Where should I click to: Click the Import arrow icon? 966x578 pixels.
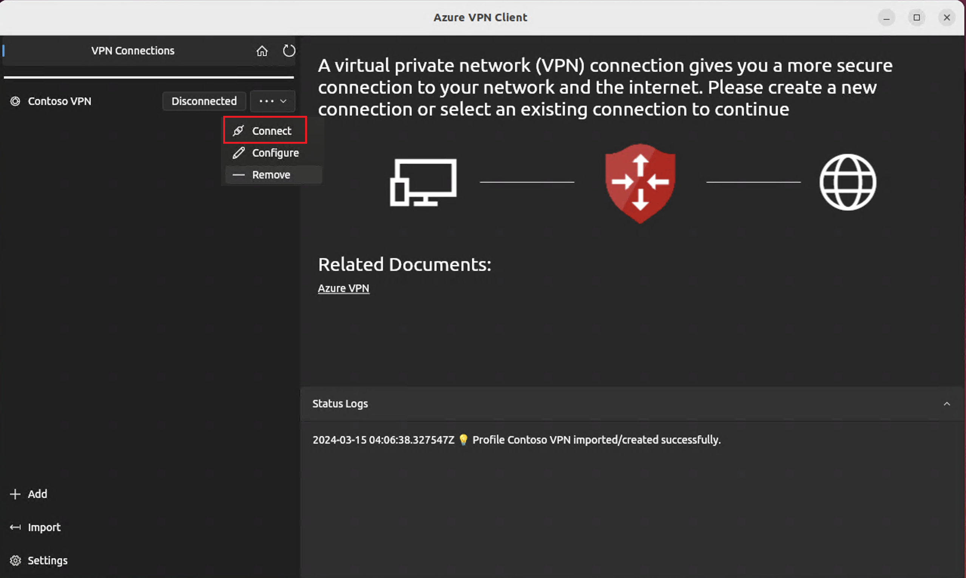point(15,527)
